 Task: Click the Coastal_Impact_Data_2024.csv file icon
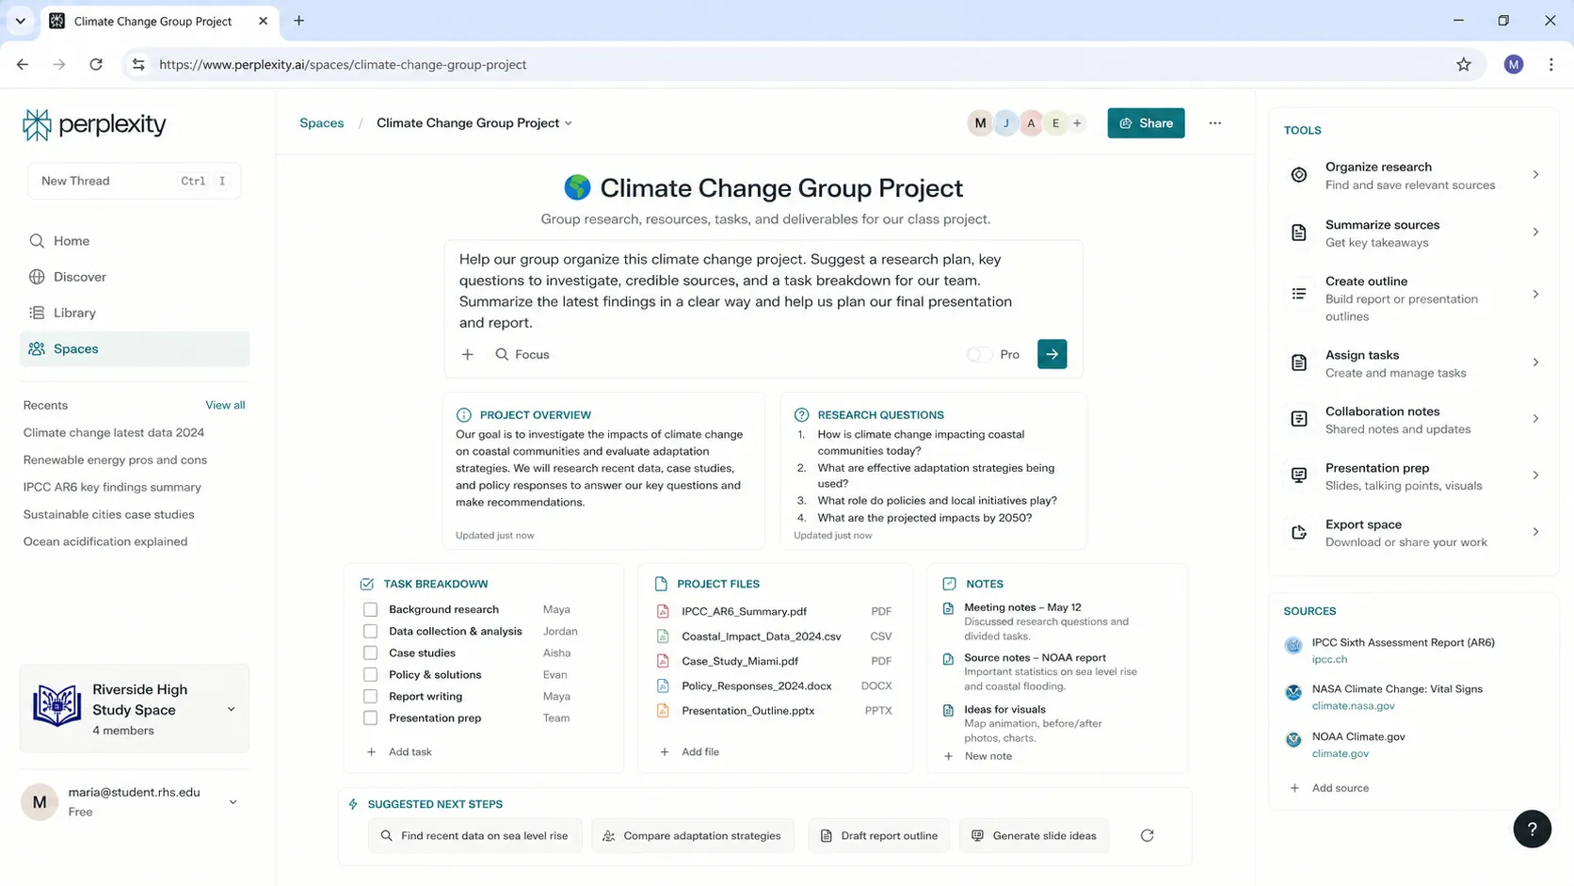pyautogui.click(x=663, y=636)
